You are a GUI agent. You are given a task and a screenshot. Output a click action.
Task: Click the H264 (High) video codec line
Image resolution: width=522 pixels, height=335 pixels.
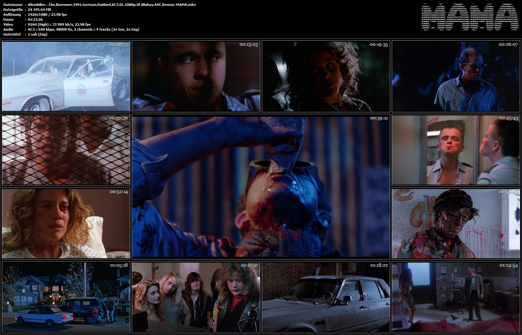[x=59, y=24]
